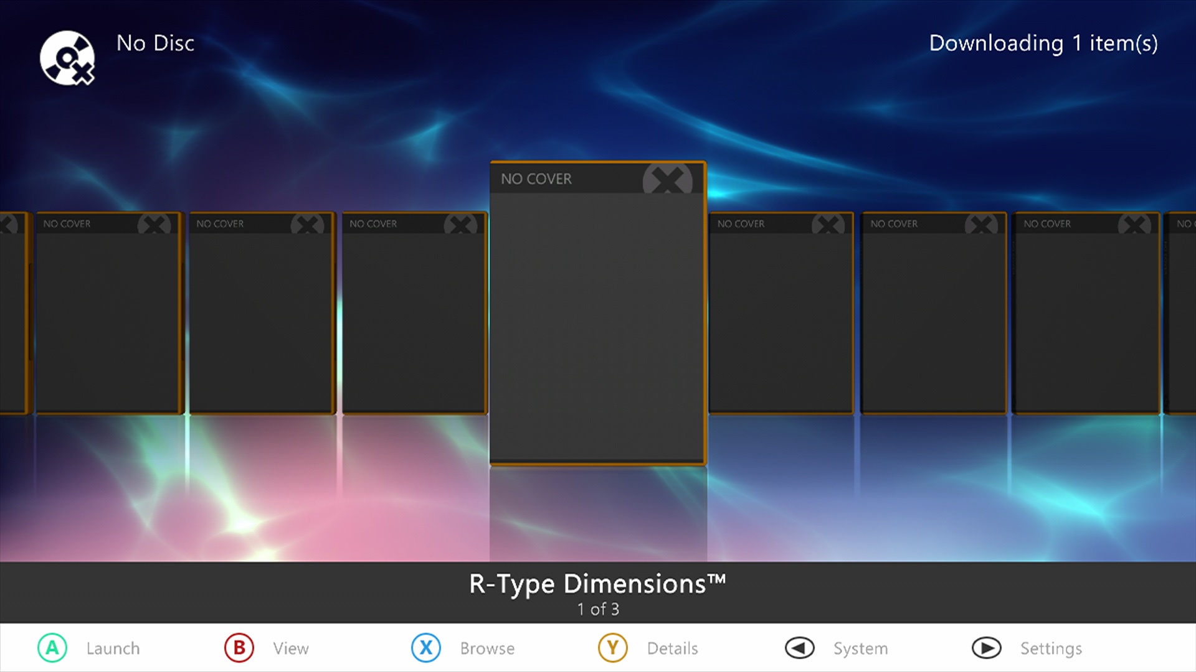Select the View label

[291, 648]
